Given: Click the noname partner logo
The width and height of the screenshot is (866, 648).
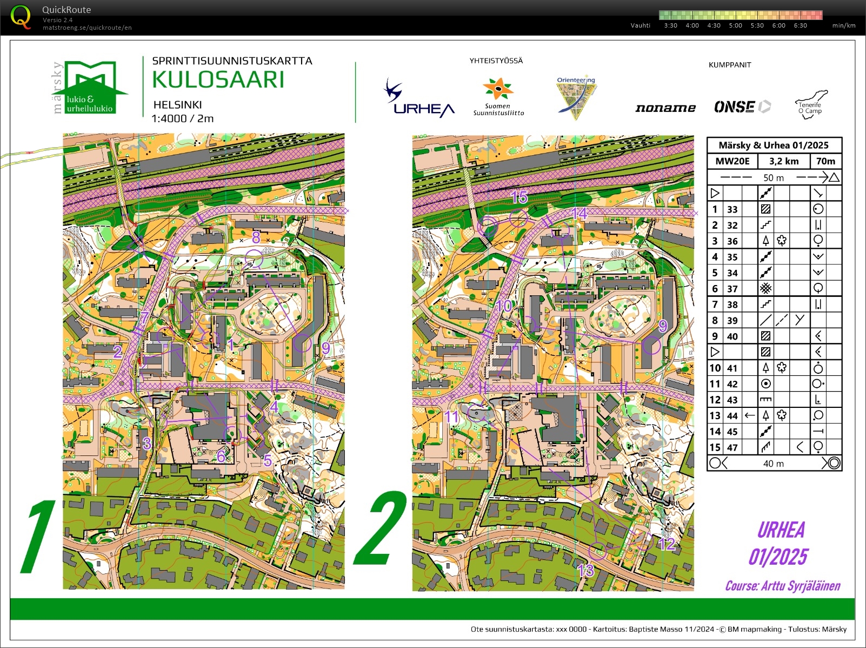Looking at the screenshot, I should click(665, 108).
